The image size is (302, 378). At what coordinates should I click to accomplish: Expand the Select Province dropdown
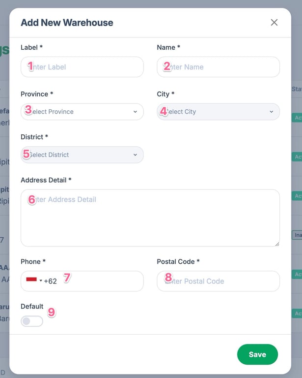(x=82, y=112)
